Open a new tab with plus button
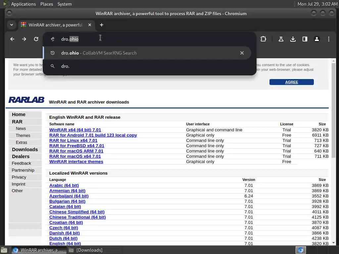Screen dimensions: 339x254 pos(101,25)
